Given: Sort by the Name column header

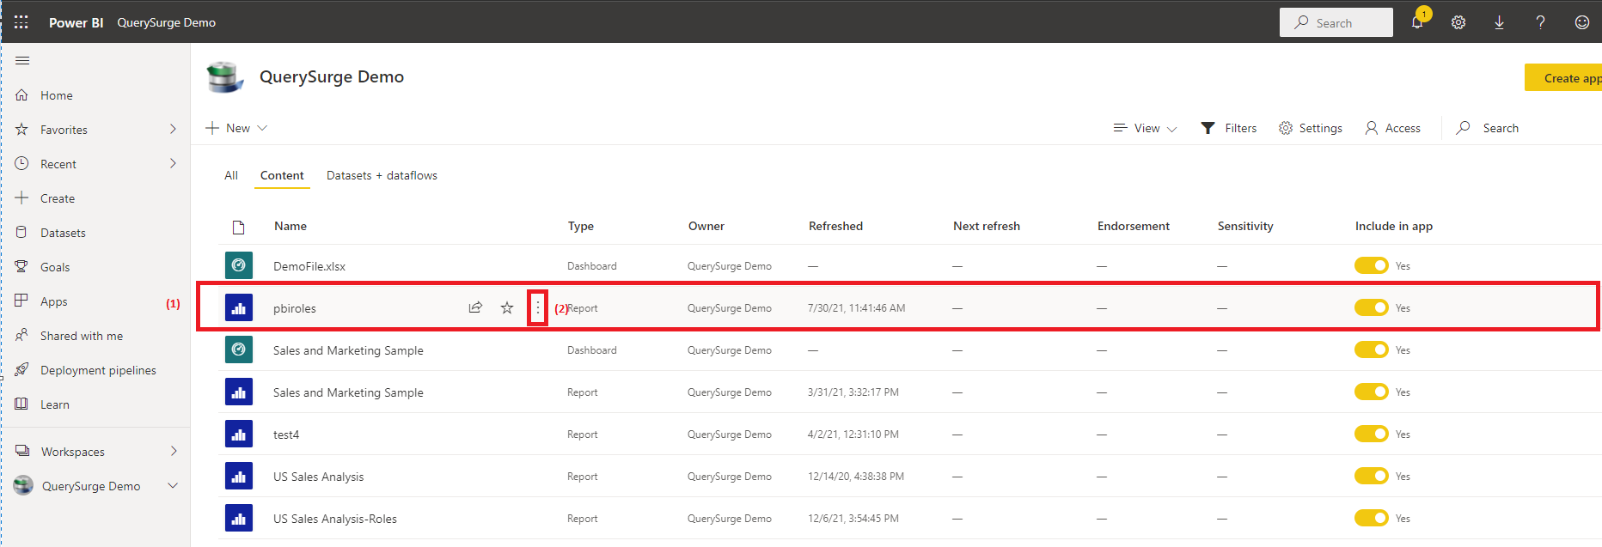Looking at the screenshot, I should click(290, 226).
